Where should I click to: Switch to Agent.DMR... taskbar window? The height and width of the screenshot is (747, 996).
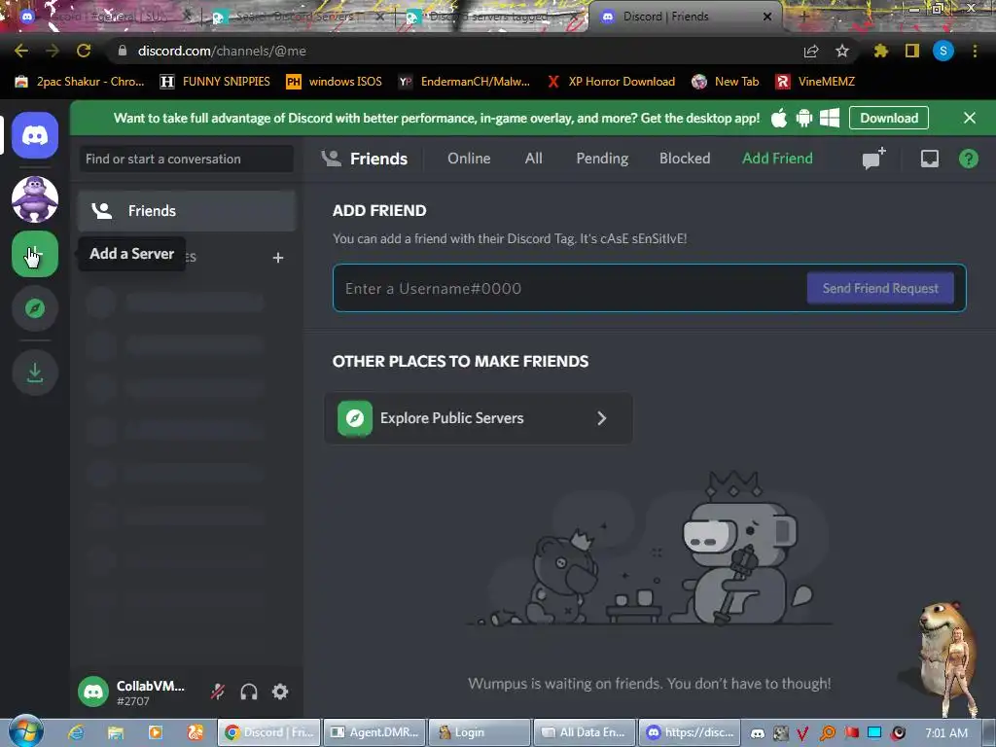374,732
